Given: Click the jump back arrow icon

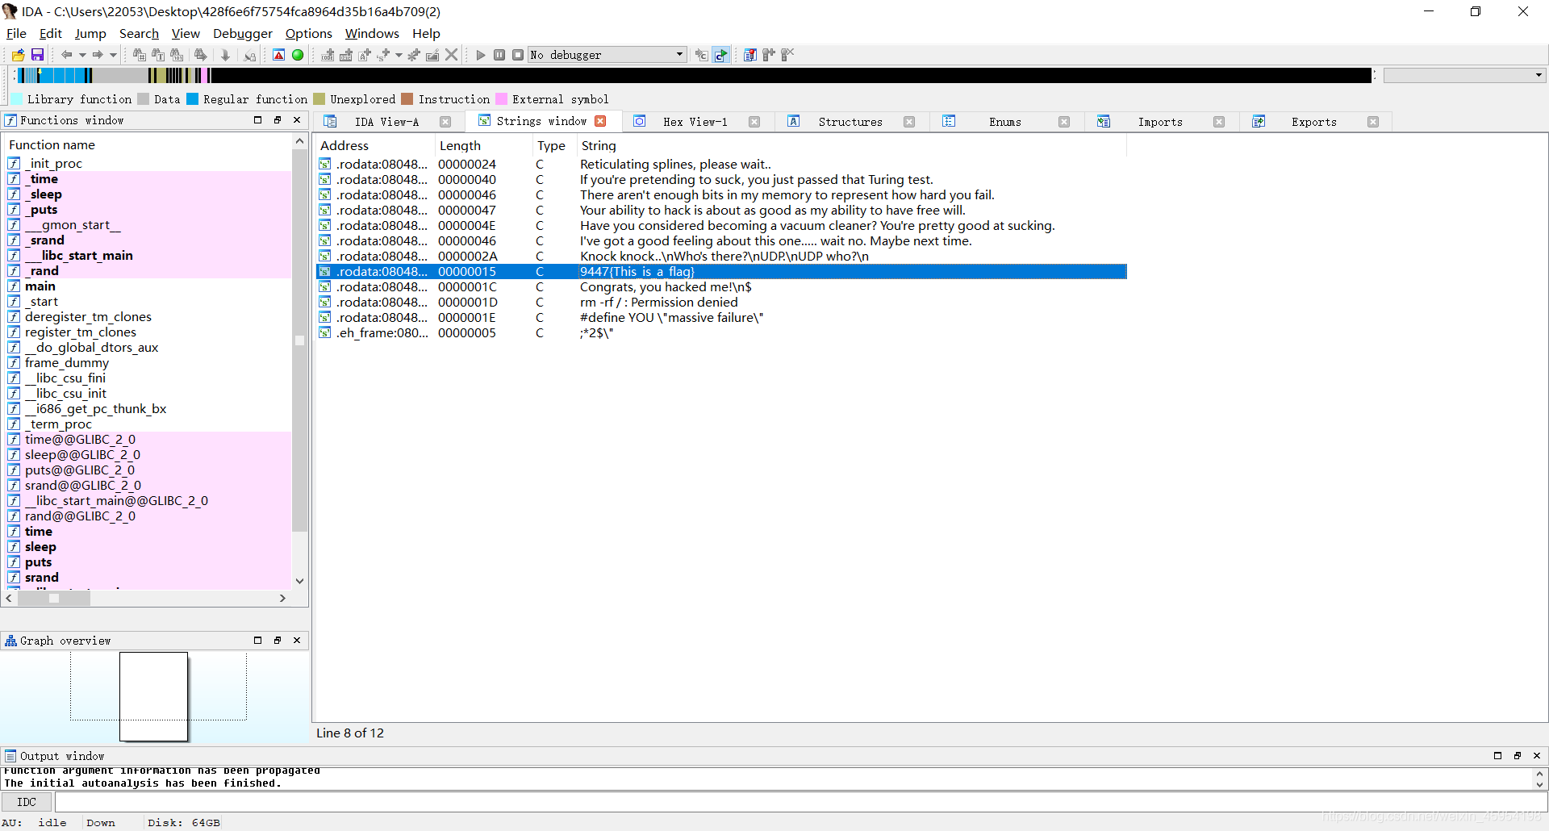Looking at the screenshot, I should pyautogui.click(x=67, y=55).
